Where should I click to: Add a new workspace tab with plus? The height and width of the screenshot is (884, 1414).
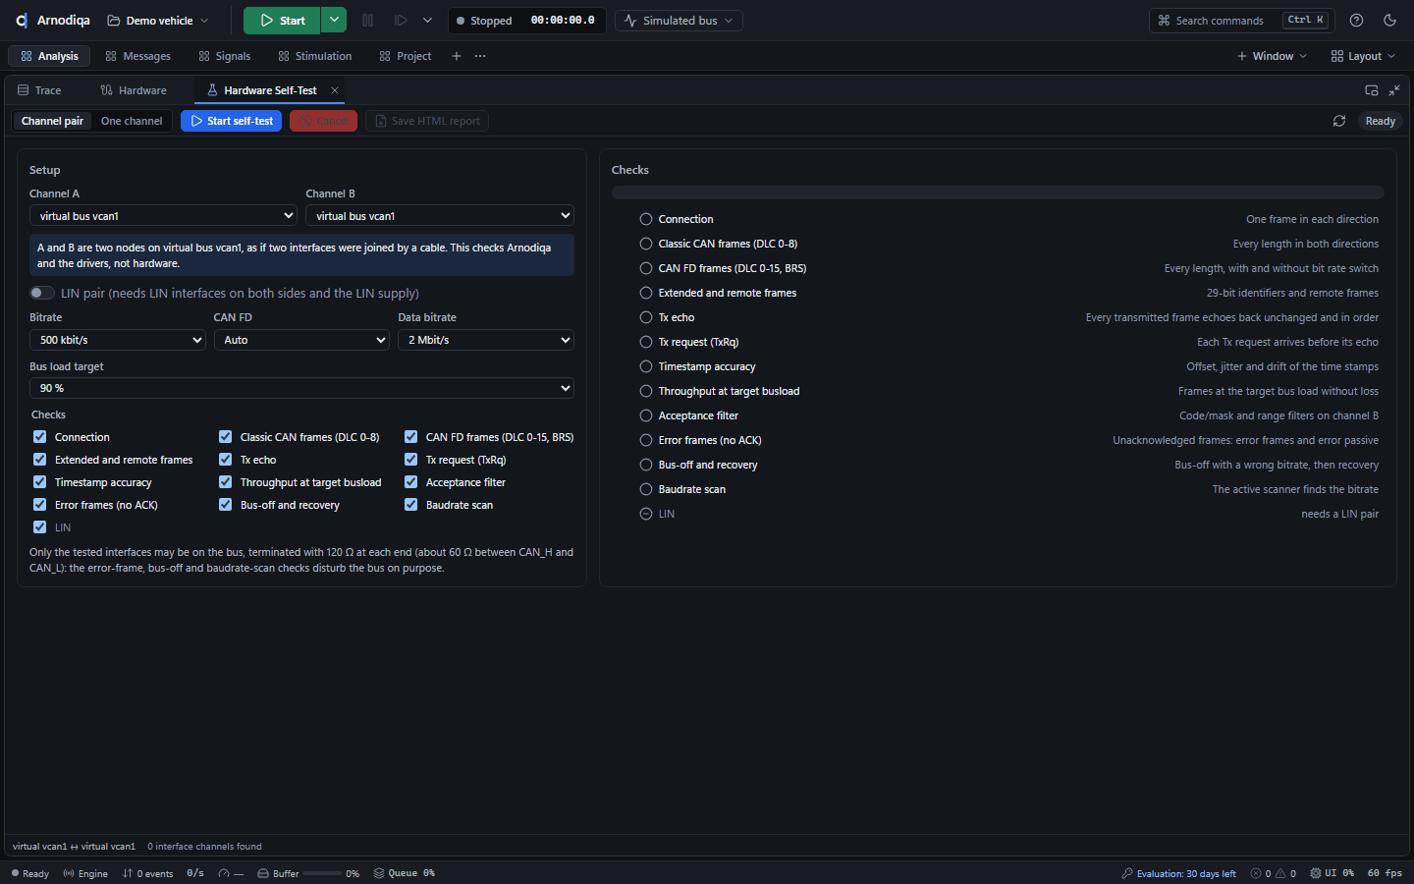[457, 56]
